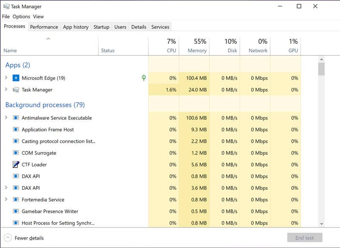Open the View menu
The width and height of the screenshot is (340, 248).
[x=38, y=17]
